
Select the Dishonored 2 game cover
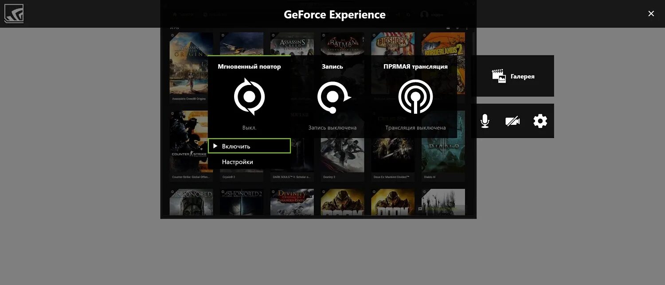coord(242,202)
